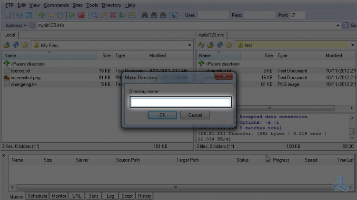Click Cancel in Make Directory dialog
Viewport: 357px width, 200px height.
point(195,115)
